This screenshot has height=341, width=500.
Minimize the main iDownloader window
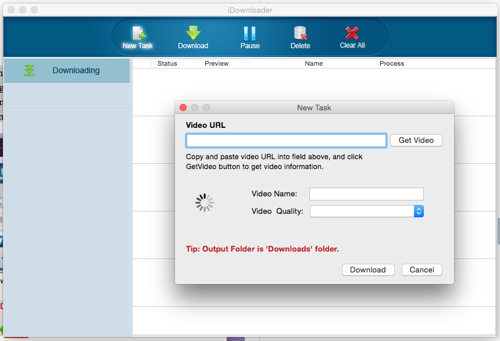point(23,10)
